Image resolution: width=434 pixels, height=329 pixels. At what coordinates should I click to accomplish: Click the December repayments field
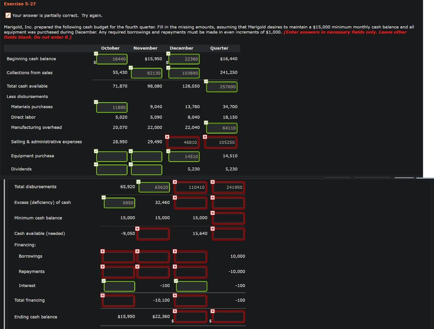pyautogui.click(x=191, y=272)
